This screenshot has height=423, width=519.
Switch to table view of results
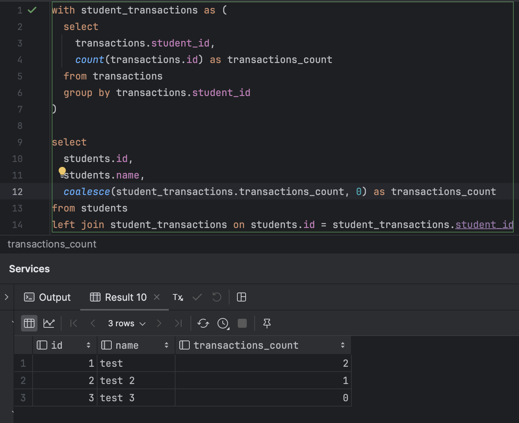click(29, 323)
